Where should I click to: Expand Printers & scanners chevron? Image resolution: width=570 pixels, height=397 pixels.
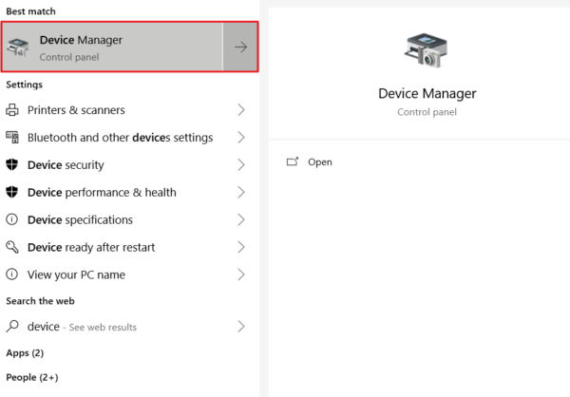241,110
